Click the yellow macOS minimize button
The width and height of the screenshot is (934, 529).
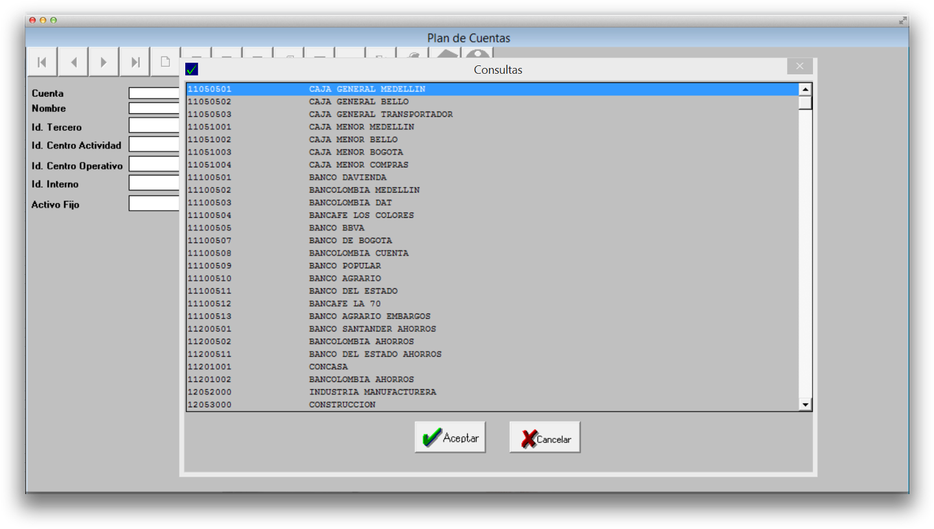tap(43, 21)
